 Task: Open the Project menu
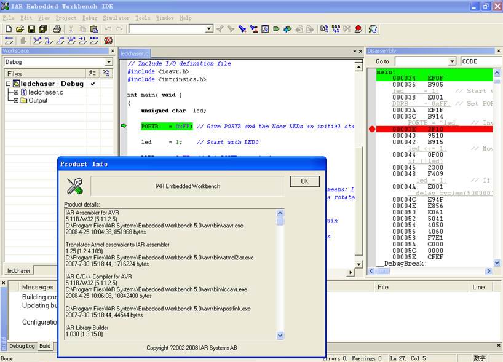coord(66,18)
